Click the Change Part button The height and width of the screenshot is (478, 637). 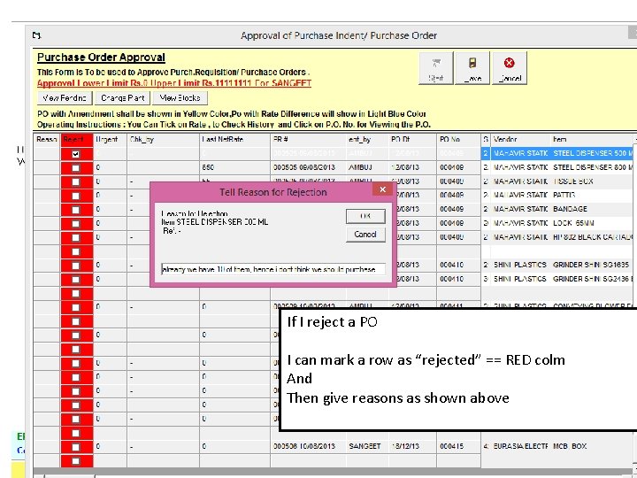click(123, 98)
